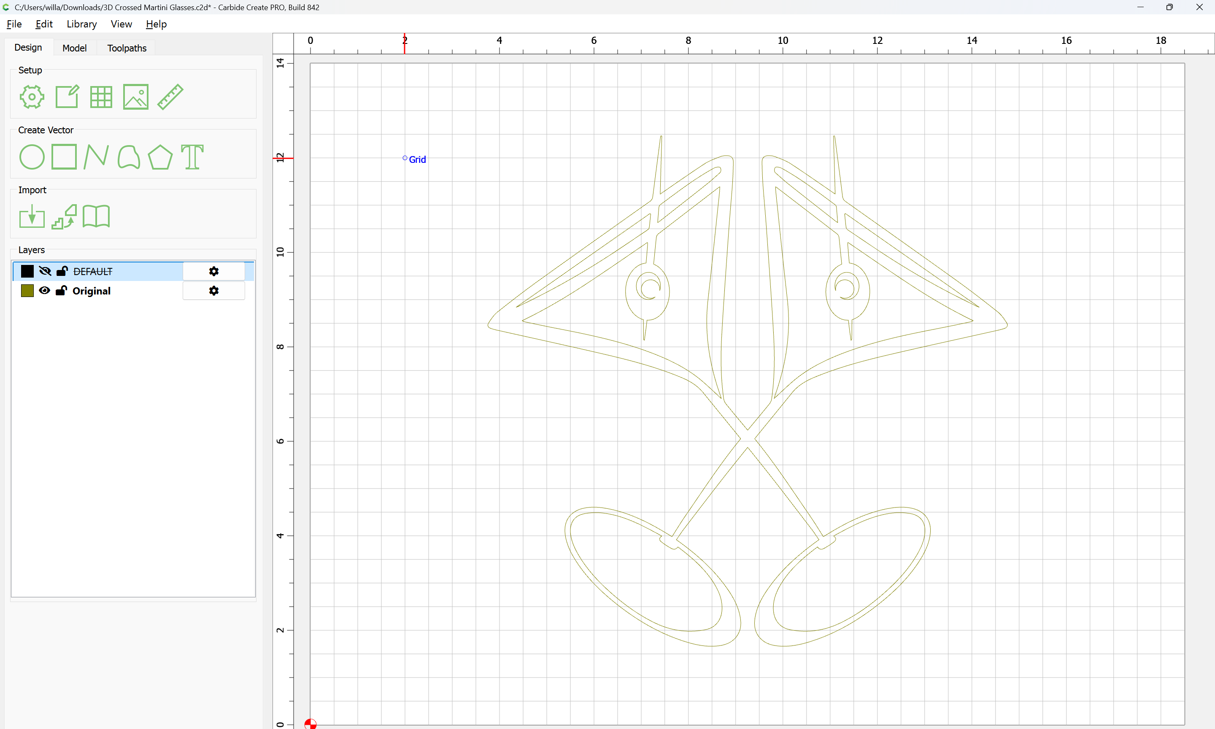Click the red origin marker on canvas
Image resolution: width=1215 pixels, height=729 pixels.
click(x=310, y=724)
